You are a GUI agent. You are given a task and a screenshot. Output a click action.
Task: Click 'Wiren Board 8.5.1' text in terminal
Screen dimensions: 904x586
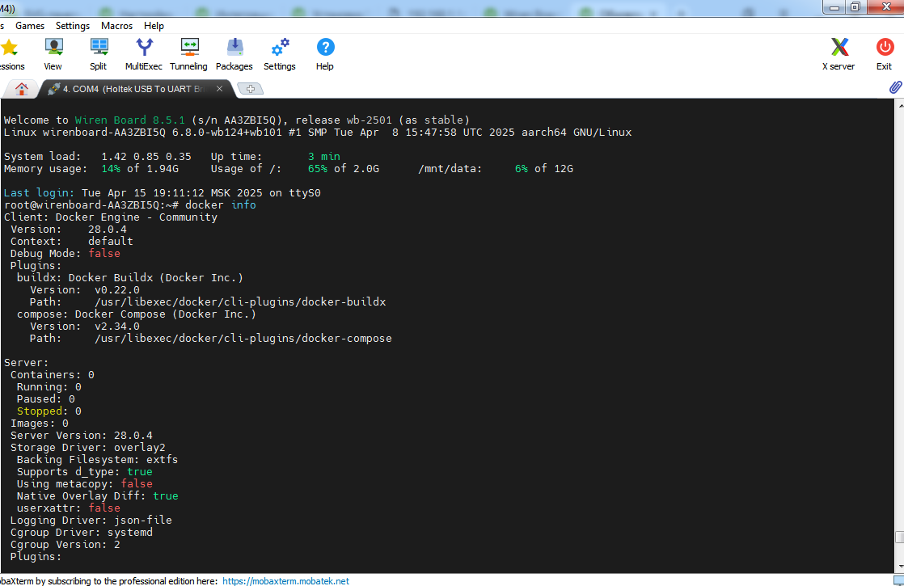(129, 120)
